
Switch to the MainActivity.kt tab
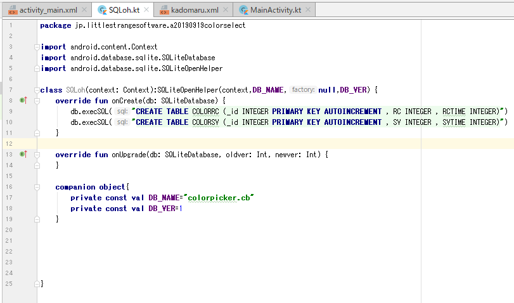coord(274,10)
